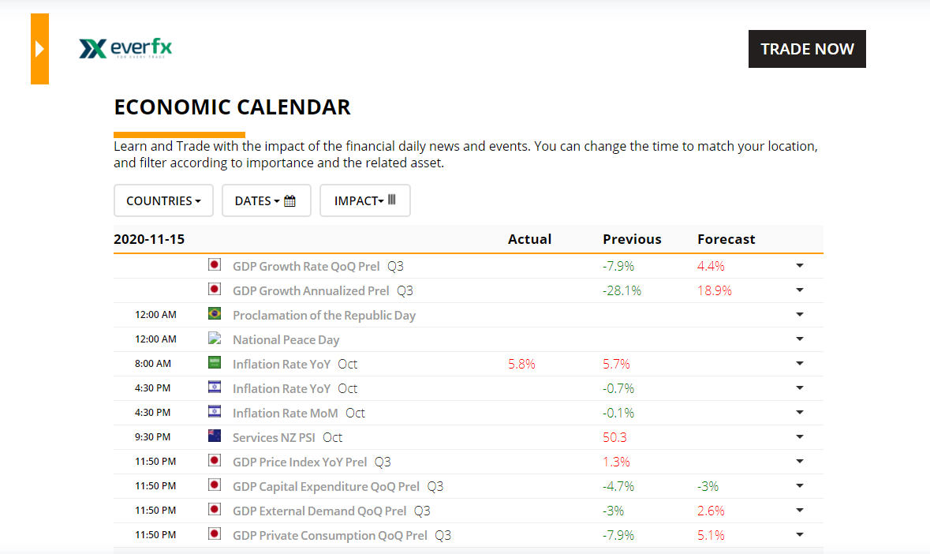Click broken flag image beside National Peace Day
Screen dimensions: 930x554
(214, 339)
